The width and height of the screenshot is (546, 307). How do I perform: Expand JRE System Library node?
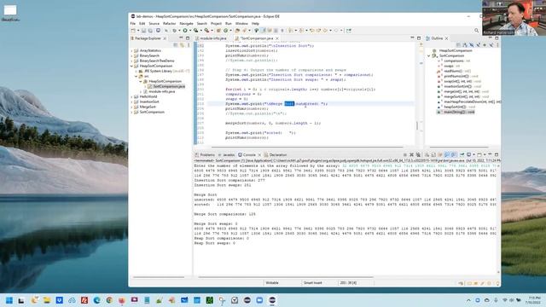click(x=136, y=71)
